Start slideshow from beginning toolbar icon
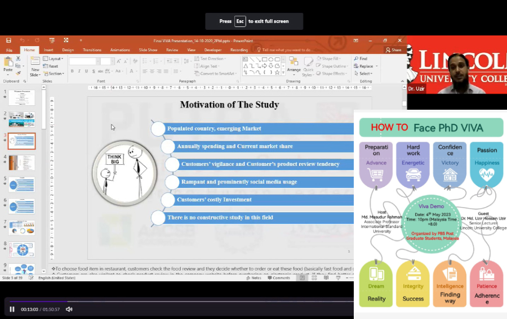507x319 pixels. coord(52,41)
